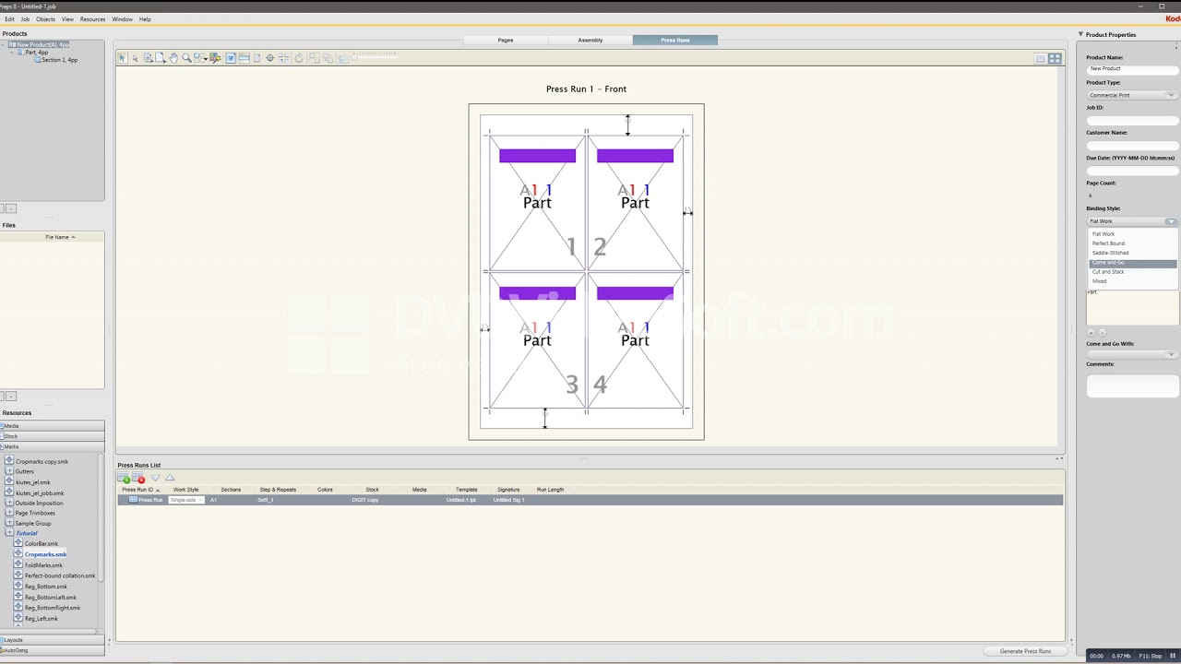Screen dimensions: 1181x664
Task: Select Reg_BottomLeft.smk mark file
Action: (x=51, y=598)
